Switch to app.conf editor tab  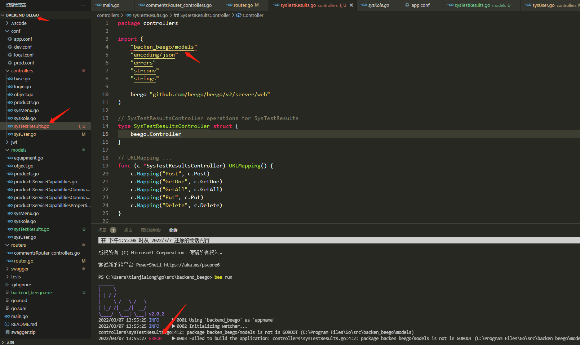pos(421,5)
